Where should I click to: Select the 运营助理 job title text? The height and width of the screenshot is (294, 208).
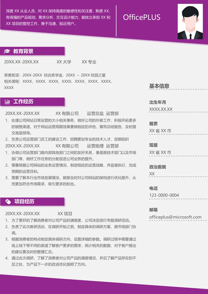[95, 146]
